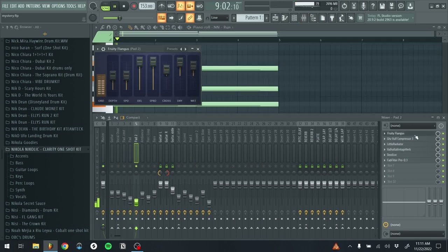Open Fruity Flangus gear options icon

click(x=103, y=49)
